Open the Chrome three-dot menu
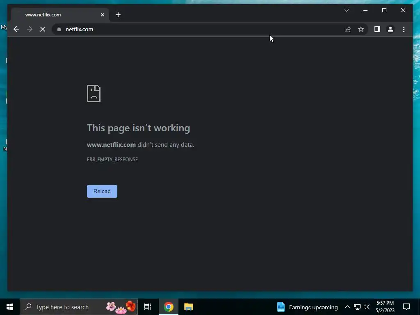420x315 pixels. click(x=404, y=29)
